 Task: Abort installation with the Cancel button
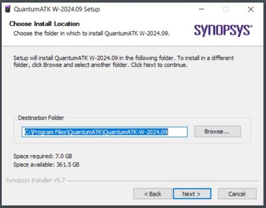[x=237, y=193]
